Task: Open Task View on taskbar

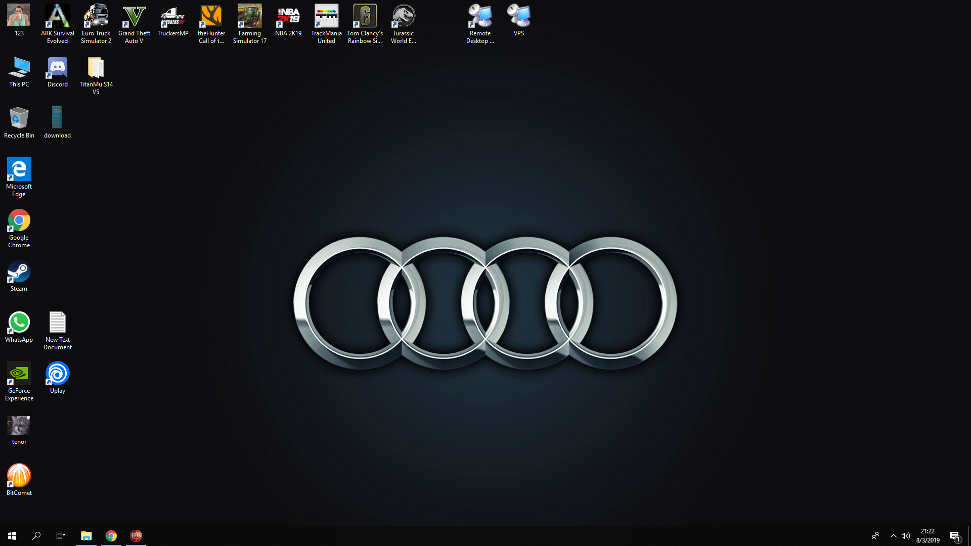Action: tap(61, 536)
